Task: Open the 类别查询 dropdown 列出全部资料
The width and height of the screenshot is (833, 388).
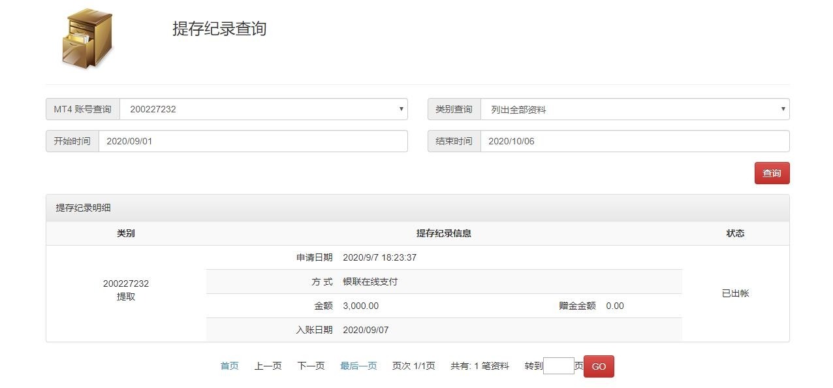Action: (x=635, y=109)
